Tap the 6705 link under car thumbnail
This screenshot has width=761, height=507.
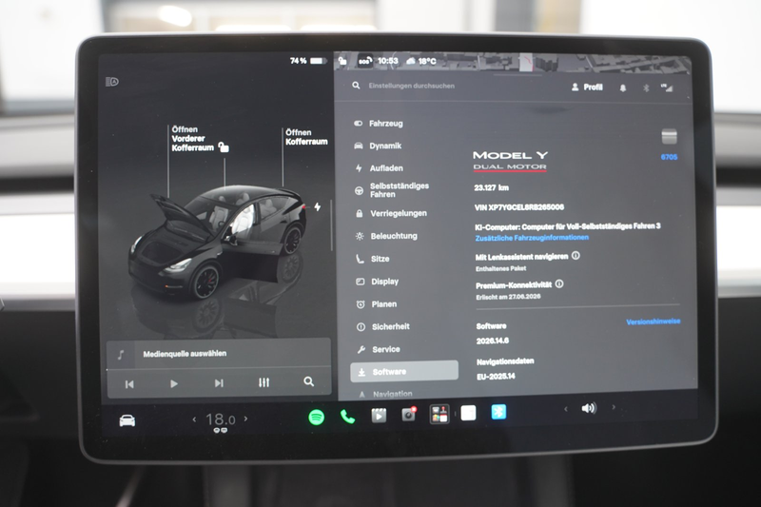(669, 157)
